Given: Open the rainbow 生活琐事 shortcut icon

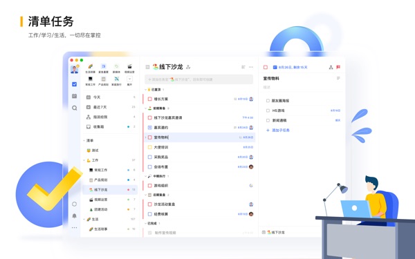Looking at the screenshot, I should pos(90,66).
